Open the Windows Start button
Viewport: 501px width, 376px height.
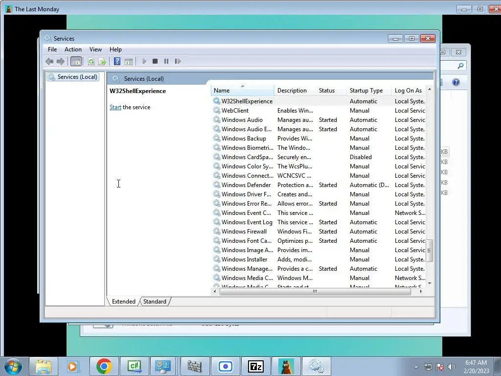(13, 366)
